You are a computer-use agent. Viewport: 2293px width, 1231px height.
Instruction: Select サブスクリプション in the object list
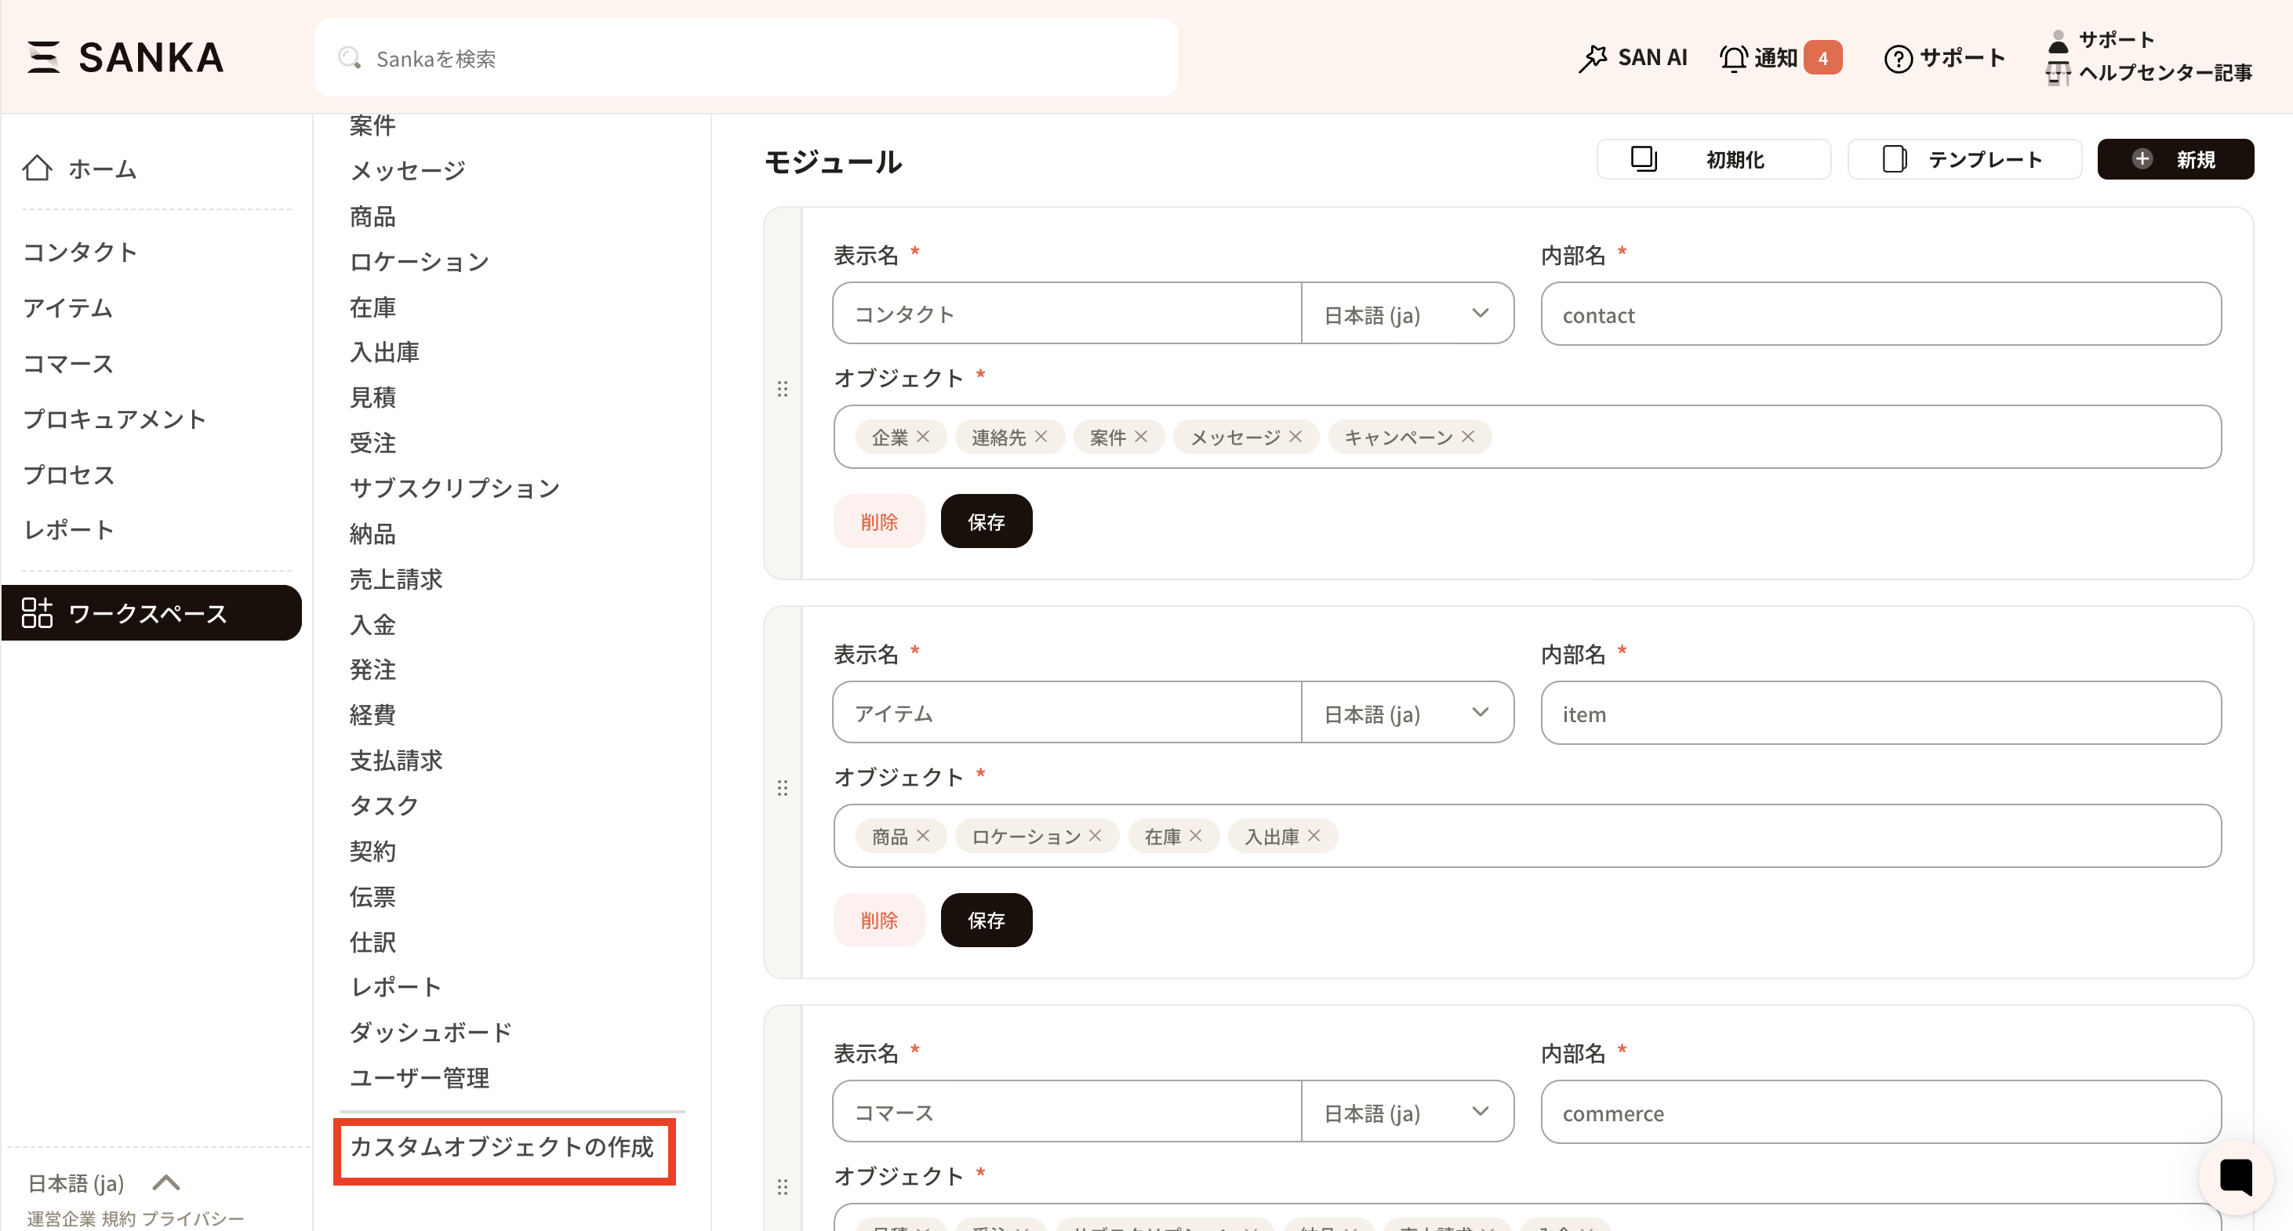pos(454,488)
